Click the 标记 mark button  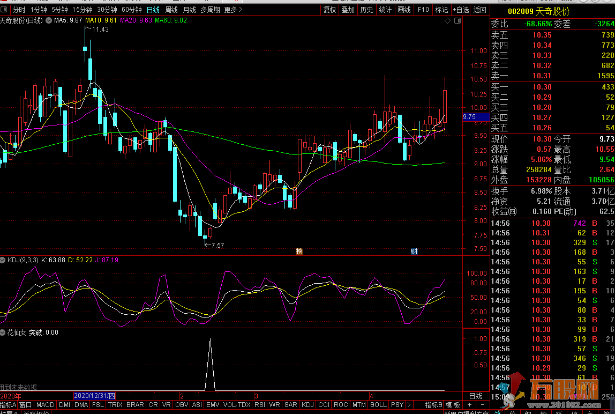(441, 10)
